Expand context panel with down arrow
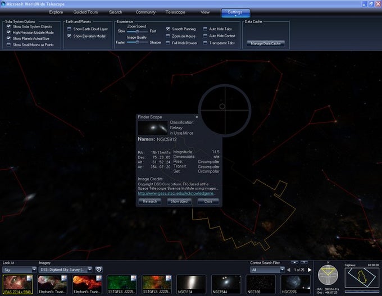This screenshot has width=382, height=296. pyautogui.click(x=304, y=262)
